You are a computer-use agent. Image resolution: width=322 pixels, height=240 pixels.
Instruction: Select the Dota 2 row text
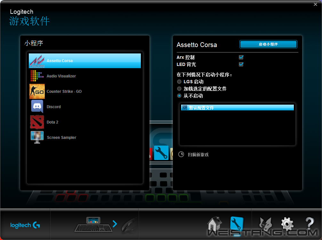pos(52,122)
